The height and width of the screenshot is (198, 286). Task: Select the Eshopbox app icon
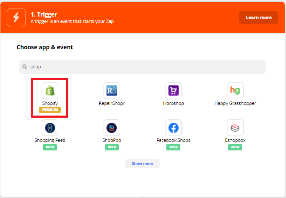[x=235, y=127]
